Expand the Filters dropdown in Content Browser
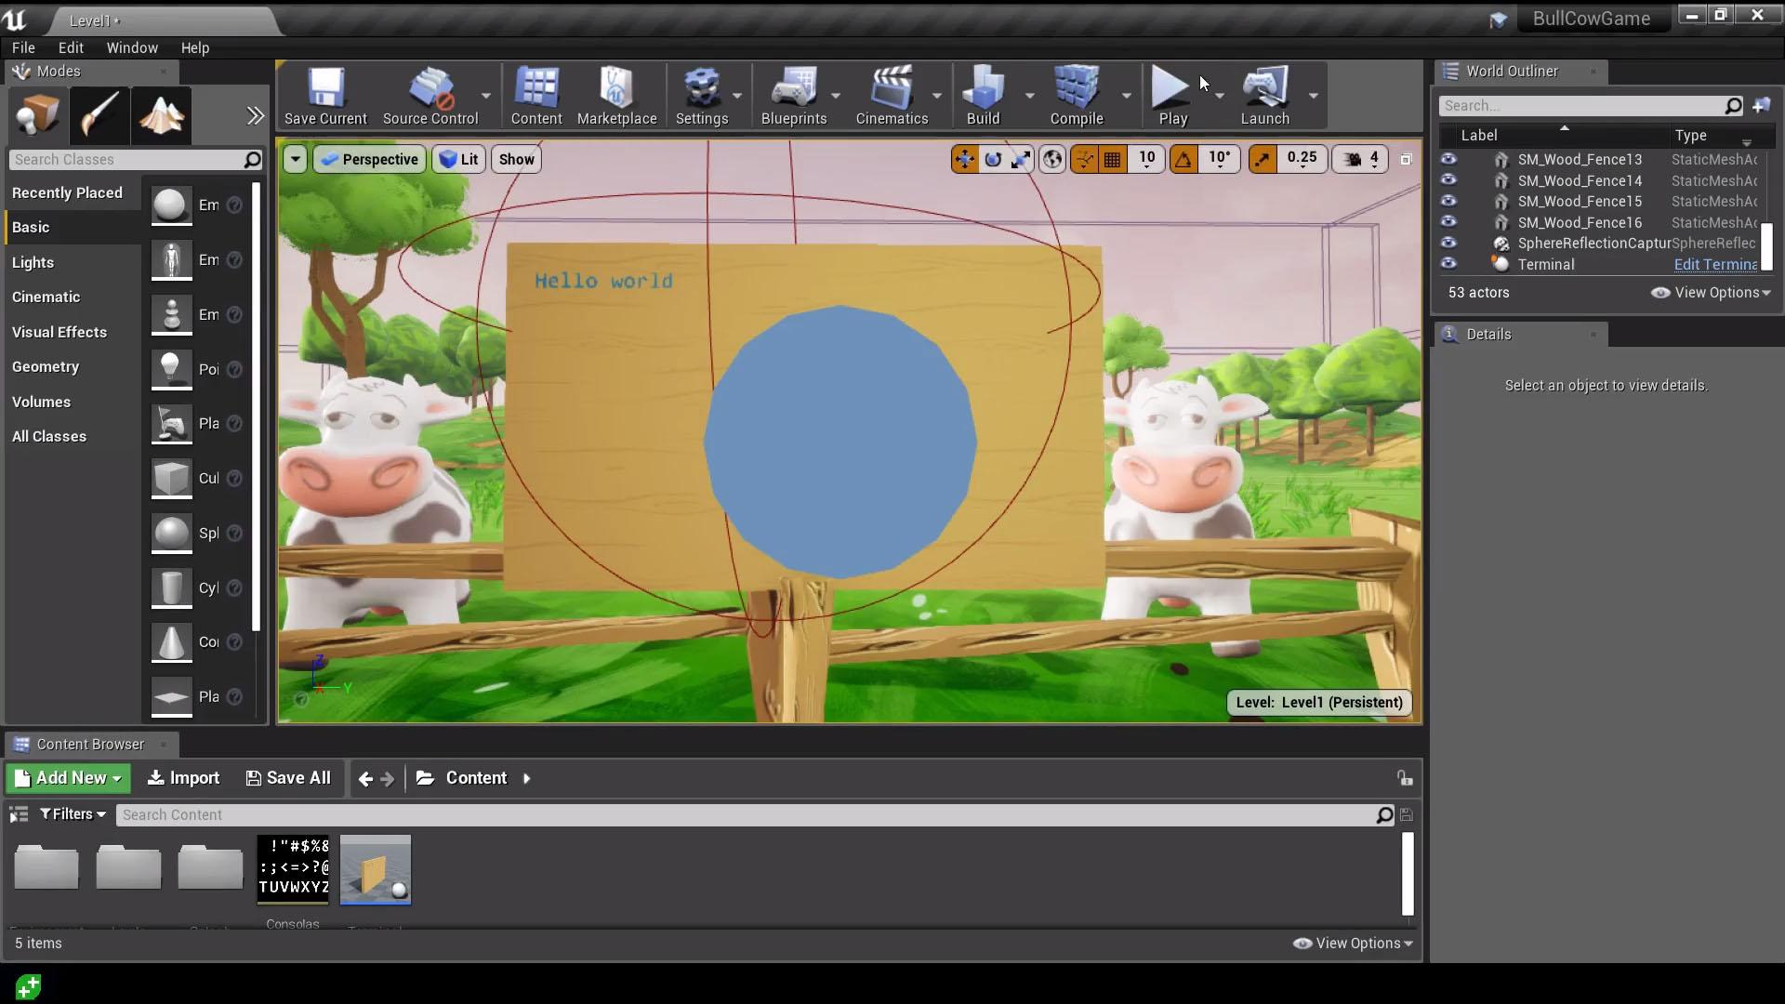This screenshot has width=1785, height=1004. [73, 814]
